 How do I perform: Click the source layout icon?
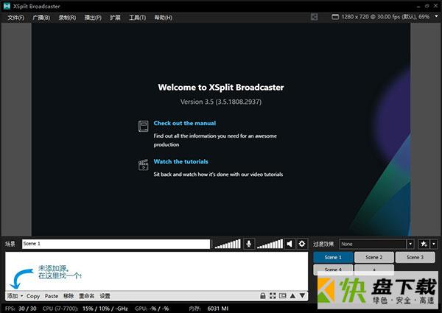[x=282, y=295]
